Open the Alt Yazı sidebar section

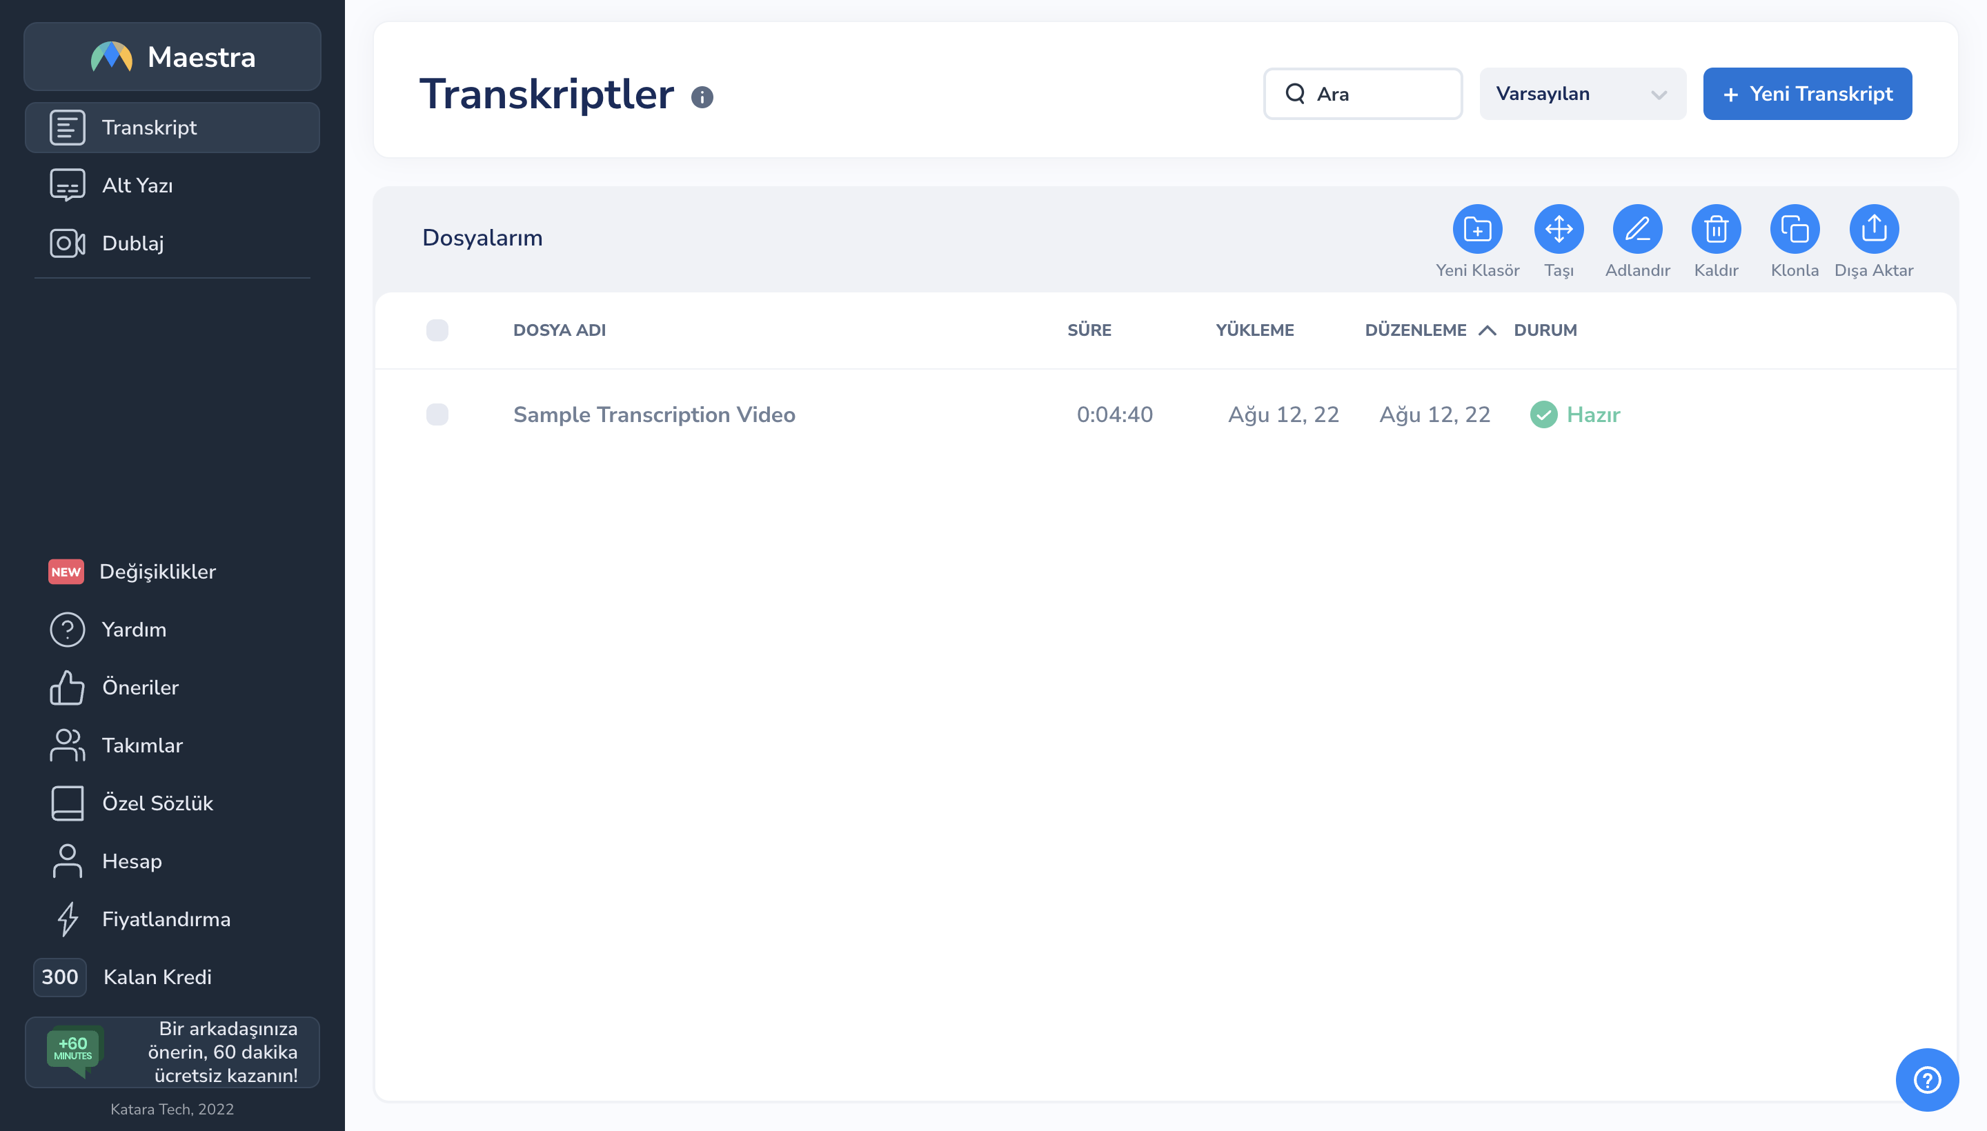pos(137,186)
